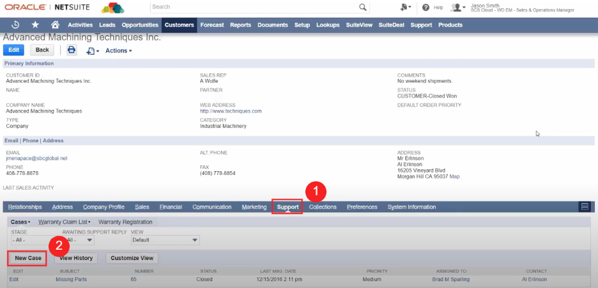598x288 pixels.
Task: Open the Support menu in top navigation
Action: point(421,25)
